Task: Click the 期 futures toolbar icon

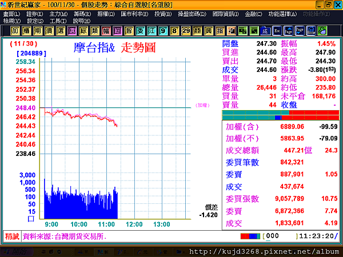Action: pos(38,31)
